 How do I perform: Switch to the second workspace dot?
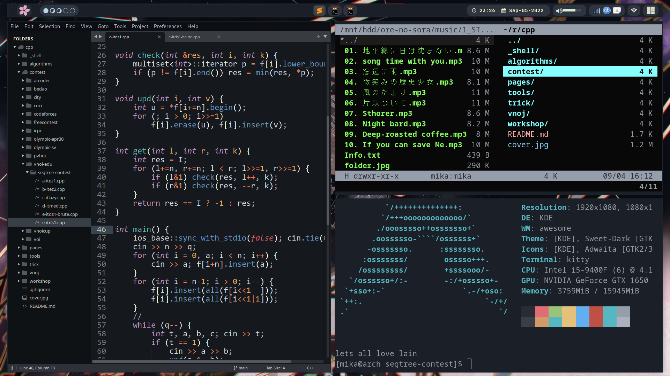[52, 11]
